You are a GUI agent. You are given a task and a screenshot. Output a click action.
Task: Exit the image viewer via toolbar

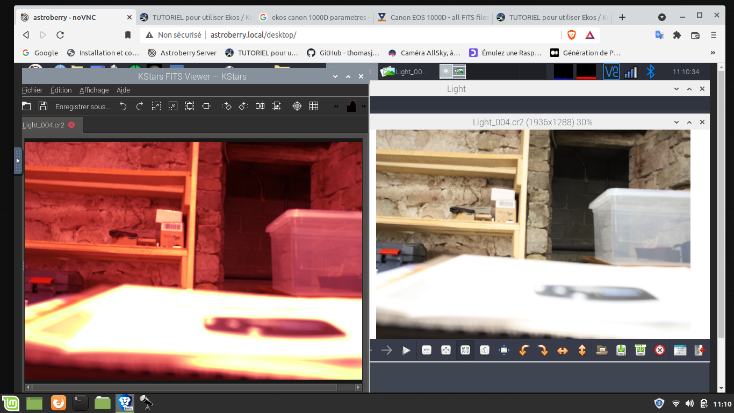pos(699,351)
